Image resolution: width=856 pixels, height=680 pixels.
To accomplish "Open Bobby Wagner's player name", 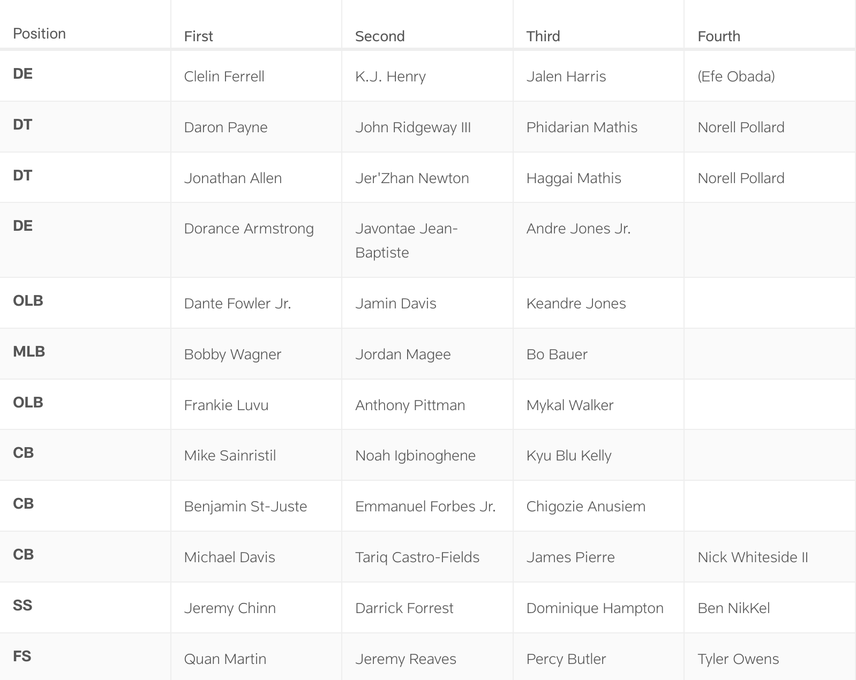I will click(232, 354).
